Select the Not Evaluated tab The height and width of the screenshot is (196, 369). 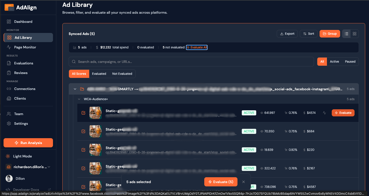point(122,74)
